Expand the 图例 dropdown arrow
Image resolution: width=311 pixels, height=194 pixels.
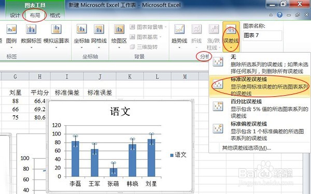(11, 48)
